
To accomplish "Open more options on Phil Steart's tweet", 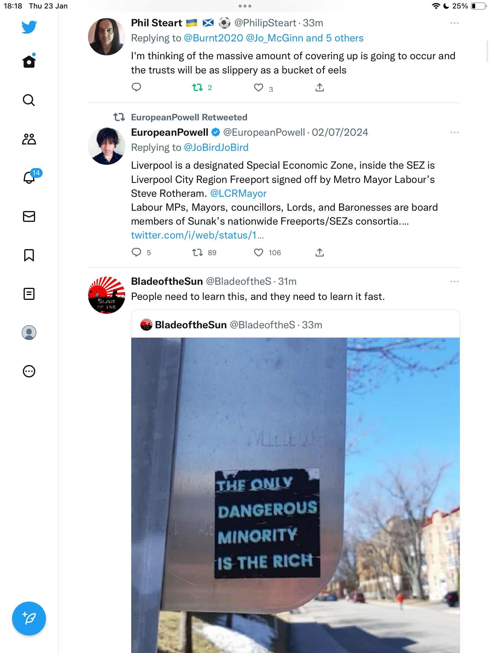I will click(x=454, y=23).
